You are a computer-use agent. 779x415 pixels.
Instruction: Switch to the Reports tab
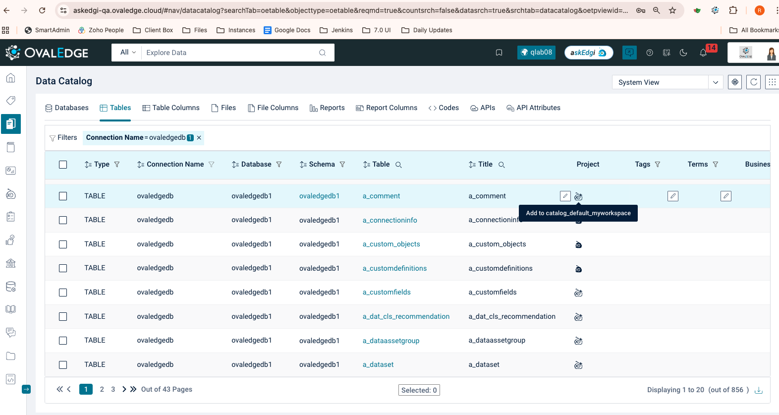pos(327,108)
